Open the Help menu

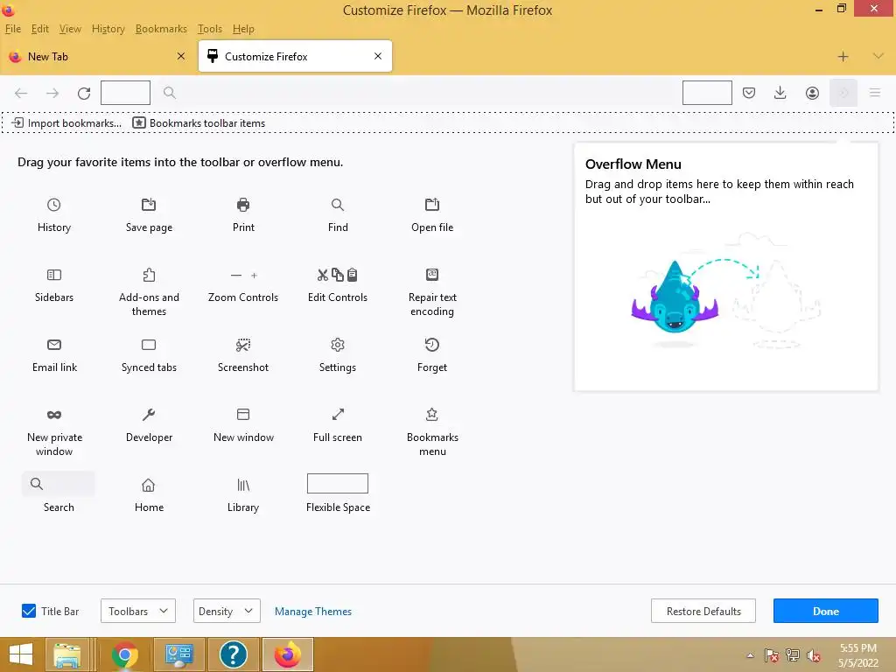click(243, 29)
